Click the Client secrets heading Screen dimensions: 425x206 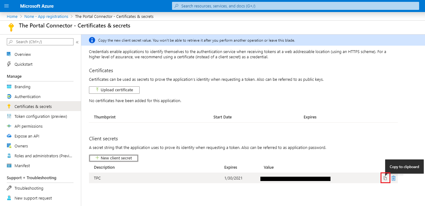tap(103, 139)
